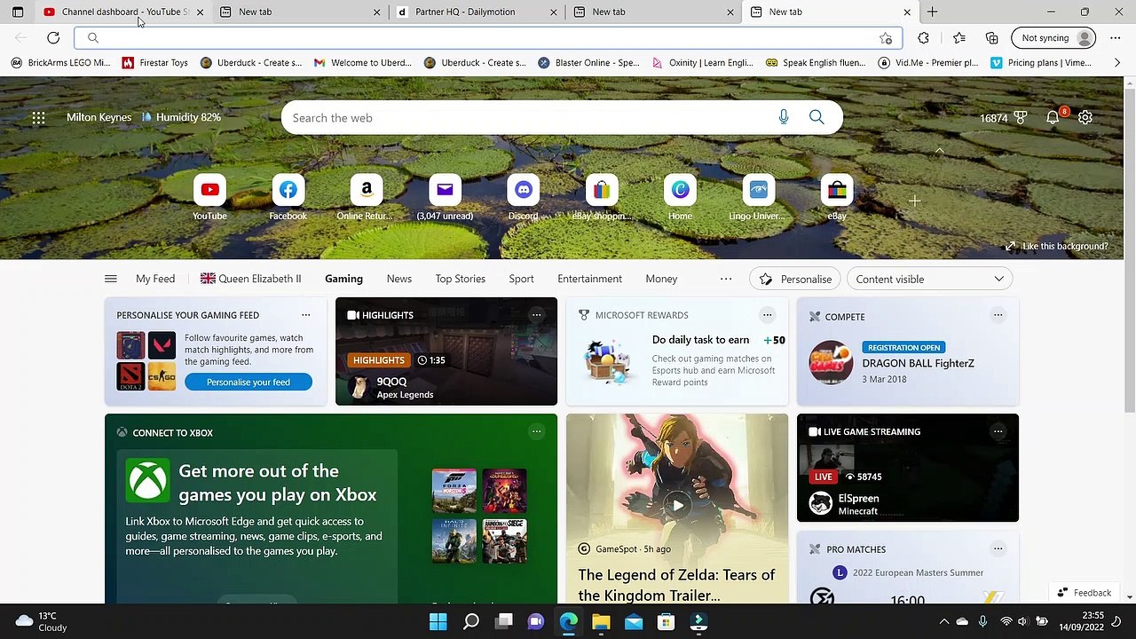Collapse the quick links chevron
Viewport: 1136px width, 639px height.
coord(939,151)
